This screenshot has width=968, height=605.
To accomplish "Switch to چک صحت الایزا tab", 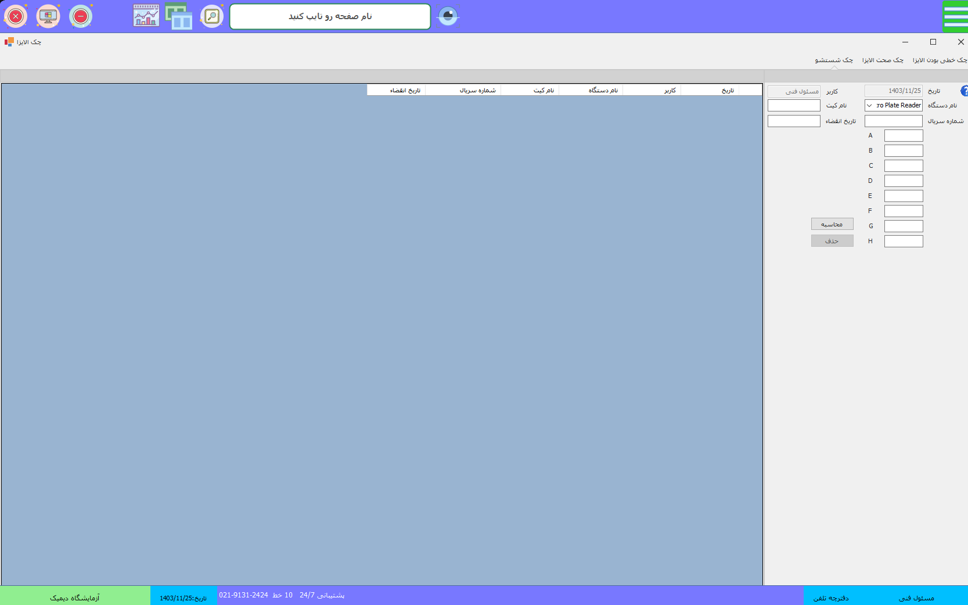I will [x=883, y=60].
